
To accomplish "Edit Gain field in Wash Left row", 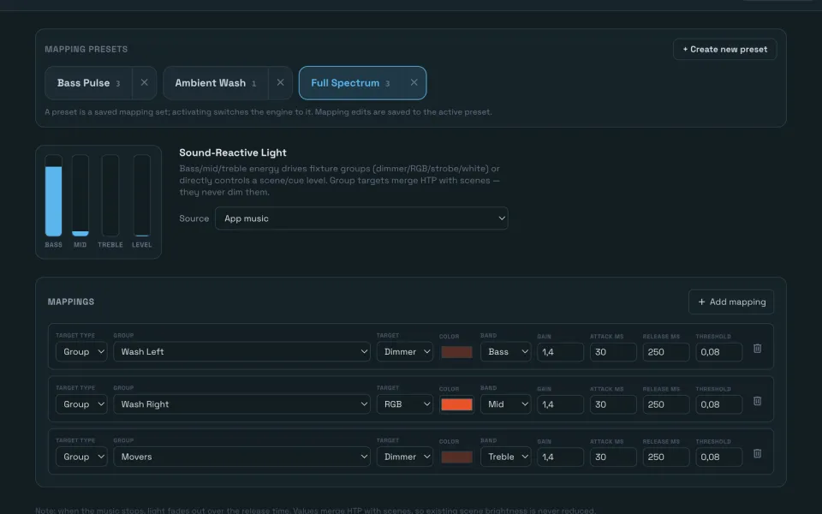I will [560, 352].
